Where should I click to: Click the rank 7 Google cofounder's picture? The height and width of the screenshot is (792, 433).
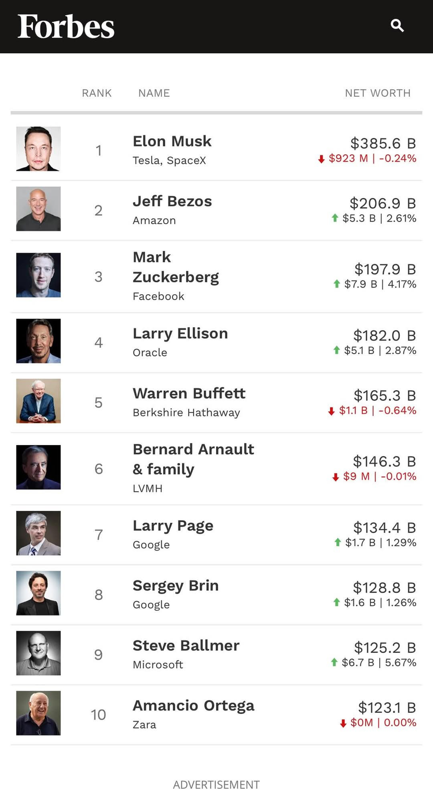tap(38, 533)
